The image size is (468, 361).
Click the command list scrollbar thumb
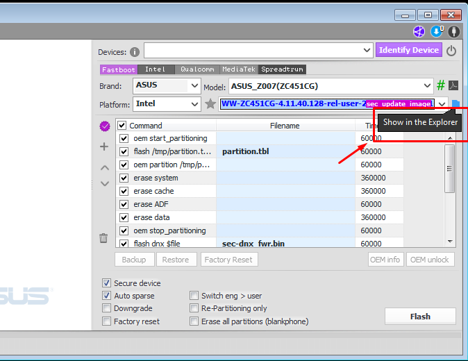click(449, 169)
